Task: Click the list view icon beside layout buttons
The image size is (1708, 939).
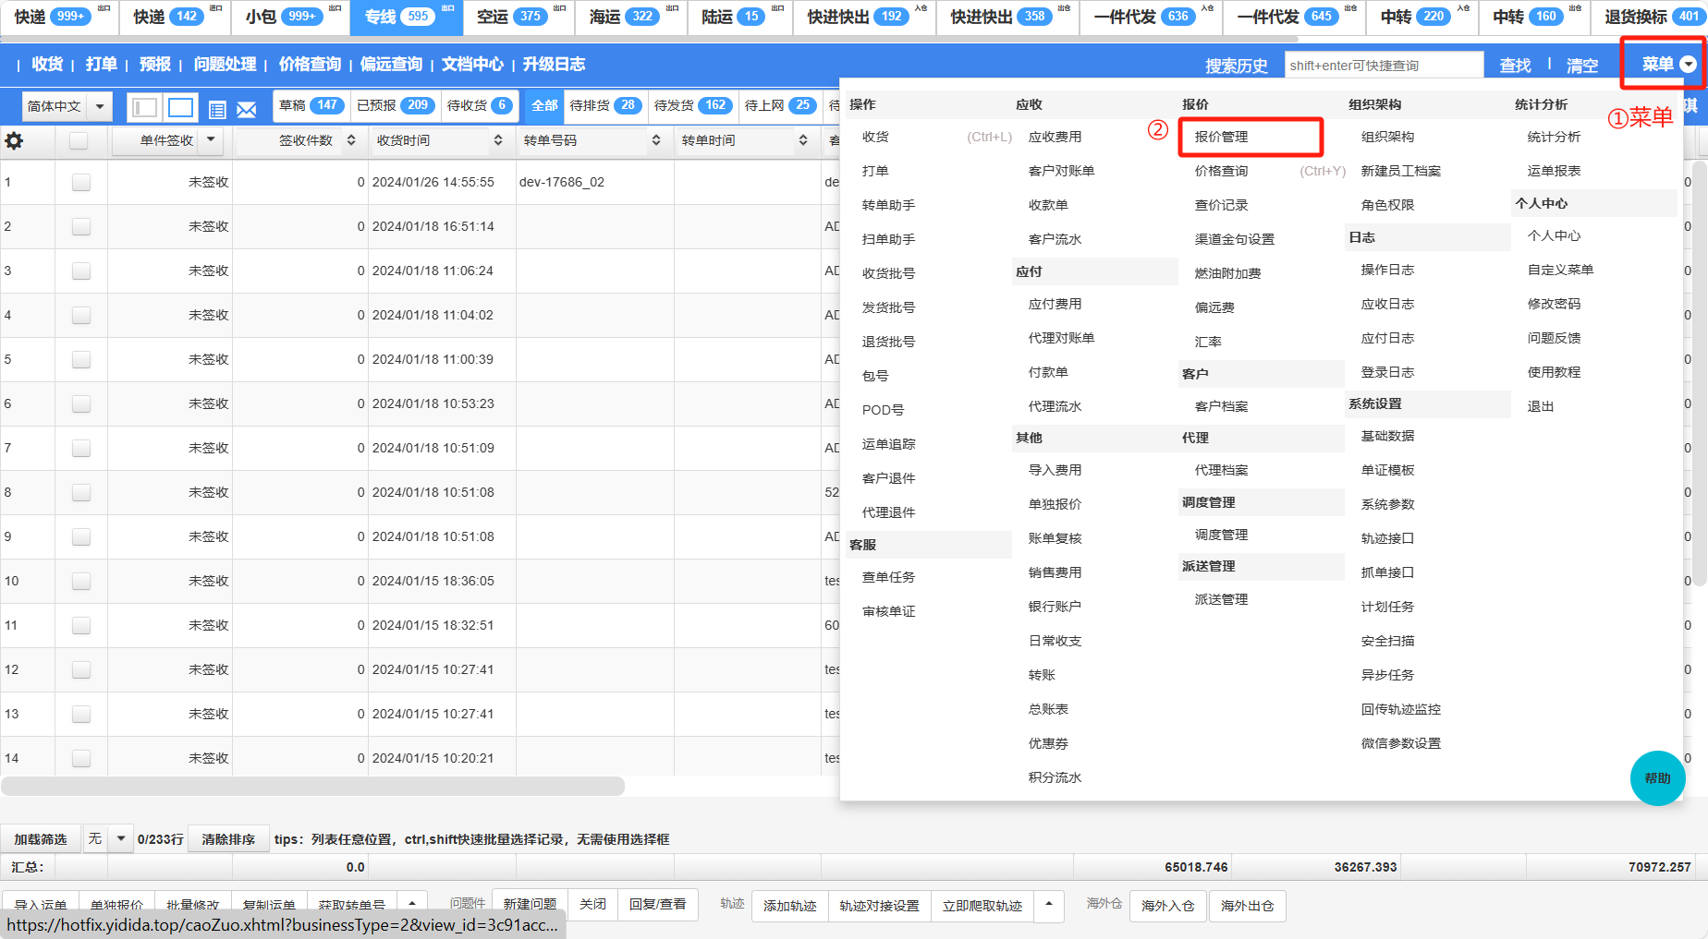Action: pos(217,110)
